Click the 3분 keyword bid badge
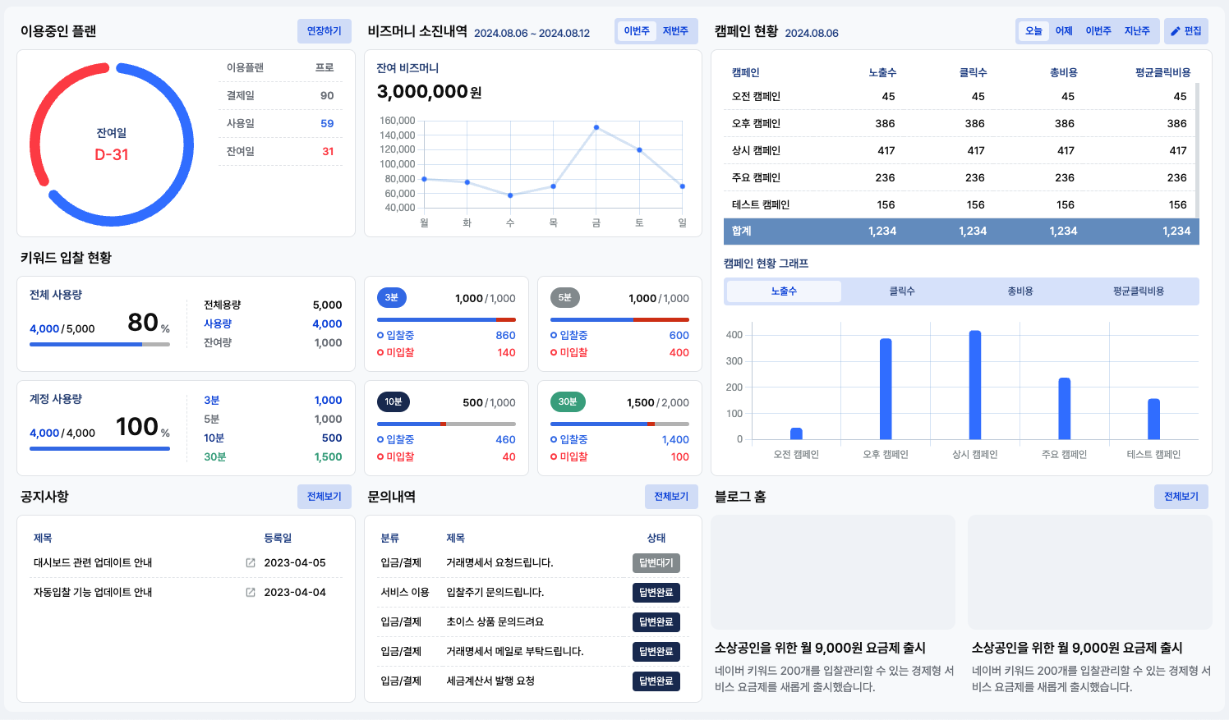 pyautogui.click(x=392, y=298)
